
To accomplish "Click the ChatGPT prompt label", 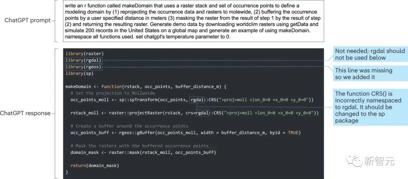I will [x=27, y=20].
